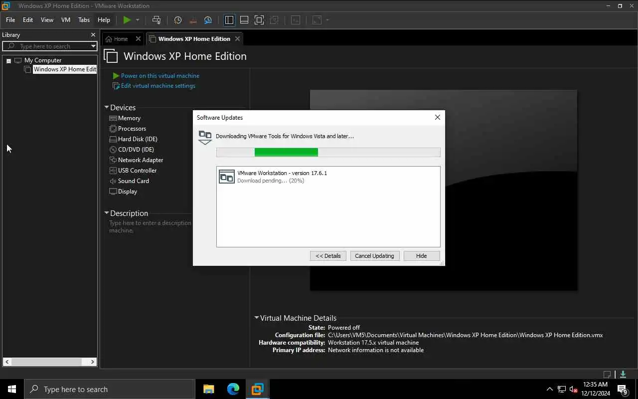Open the VM menu

[66, 20]
